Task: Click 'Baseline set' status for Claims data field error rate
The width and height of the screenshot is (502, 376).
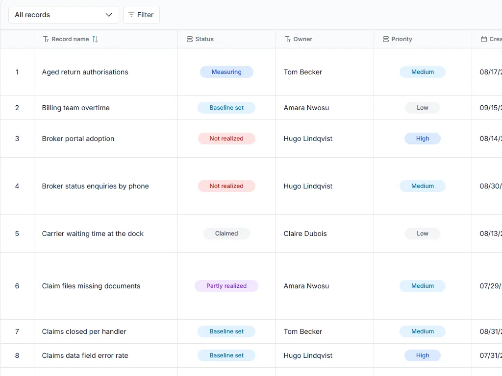Action: click(226, 355)
